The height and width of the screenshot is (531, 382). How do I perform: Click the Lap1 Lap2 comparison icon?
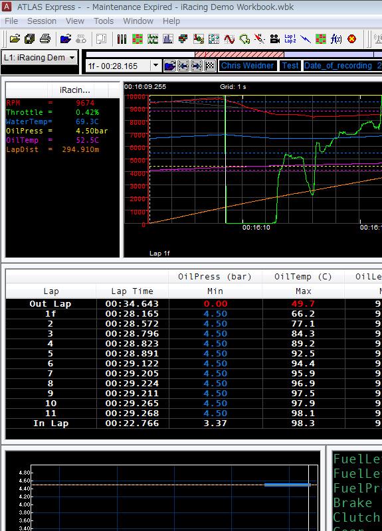(x=290, y=39)
